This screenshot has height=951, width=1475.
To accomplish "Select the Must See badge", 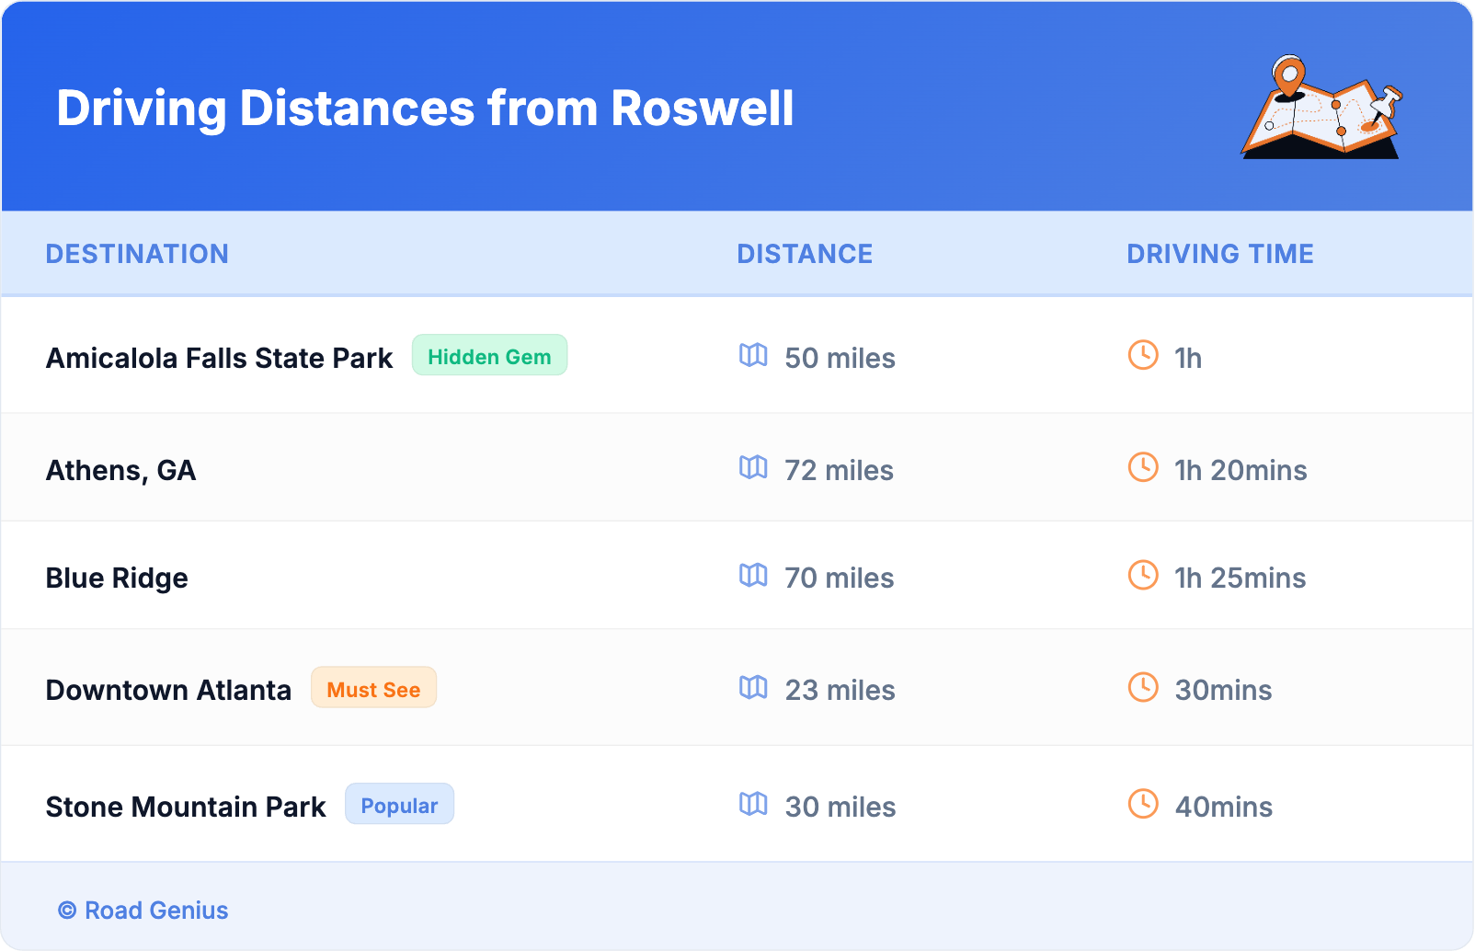I will (373, 689).
